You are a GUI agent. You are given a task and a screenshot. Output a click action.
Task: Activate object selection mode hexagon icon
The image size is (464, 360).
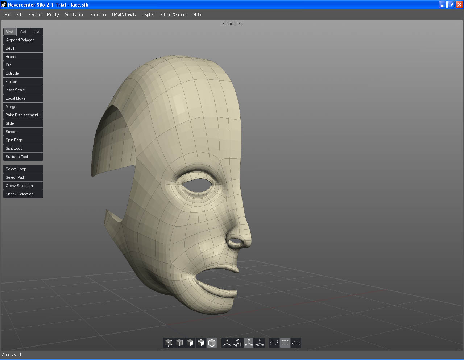[212, 343]
